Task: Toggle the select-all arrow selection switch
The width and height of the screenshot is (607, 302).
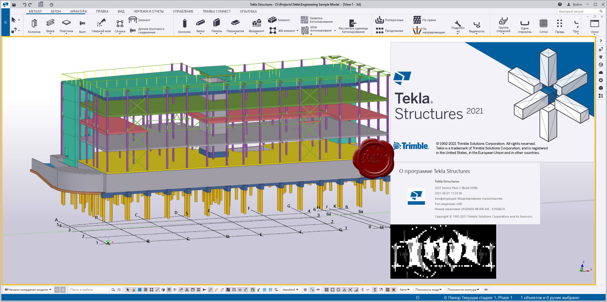Action: tap(128, 290)
